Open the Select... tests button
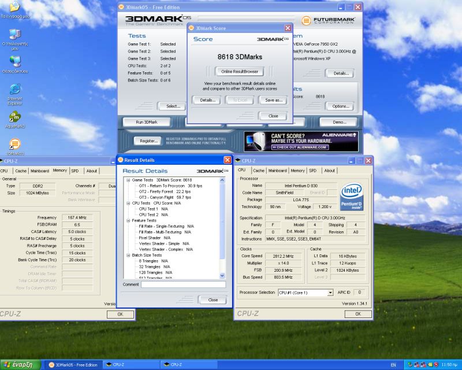Screen dimensions: 462x370 (x=173, y=106)
